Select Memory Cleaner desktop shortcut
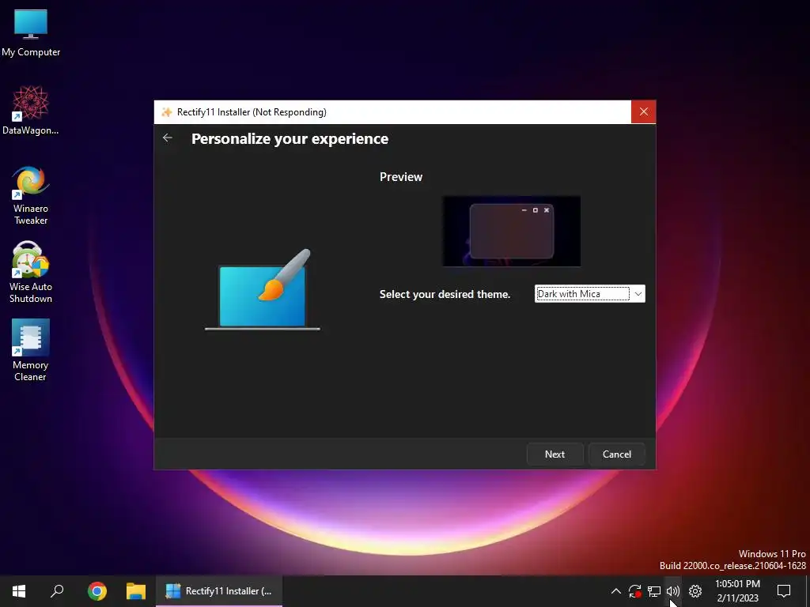Screen dimensions: 810x607 point(31,350)
